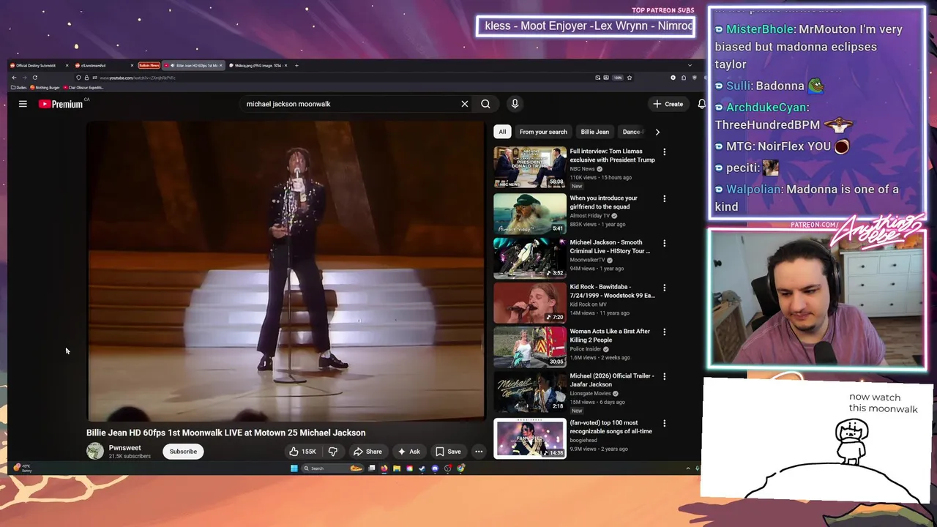The width and height of the screenshot is (937, 527).
Task: Open Tom Llamas interview video thumbnail
Action: click(x=530, y=167)
